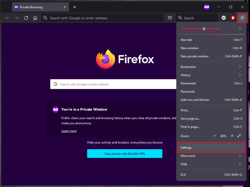Open Downloads from the menu
This screenshot has height=187, width=250.
211,83
